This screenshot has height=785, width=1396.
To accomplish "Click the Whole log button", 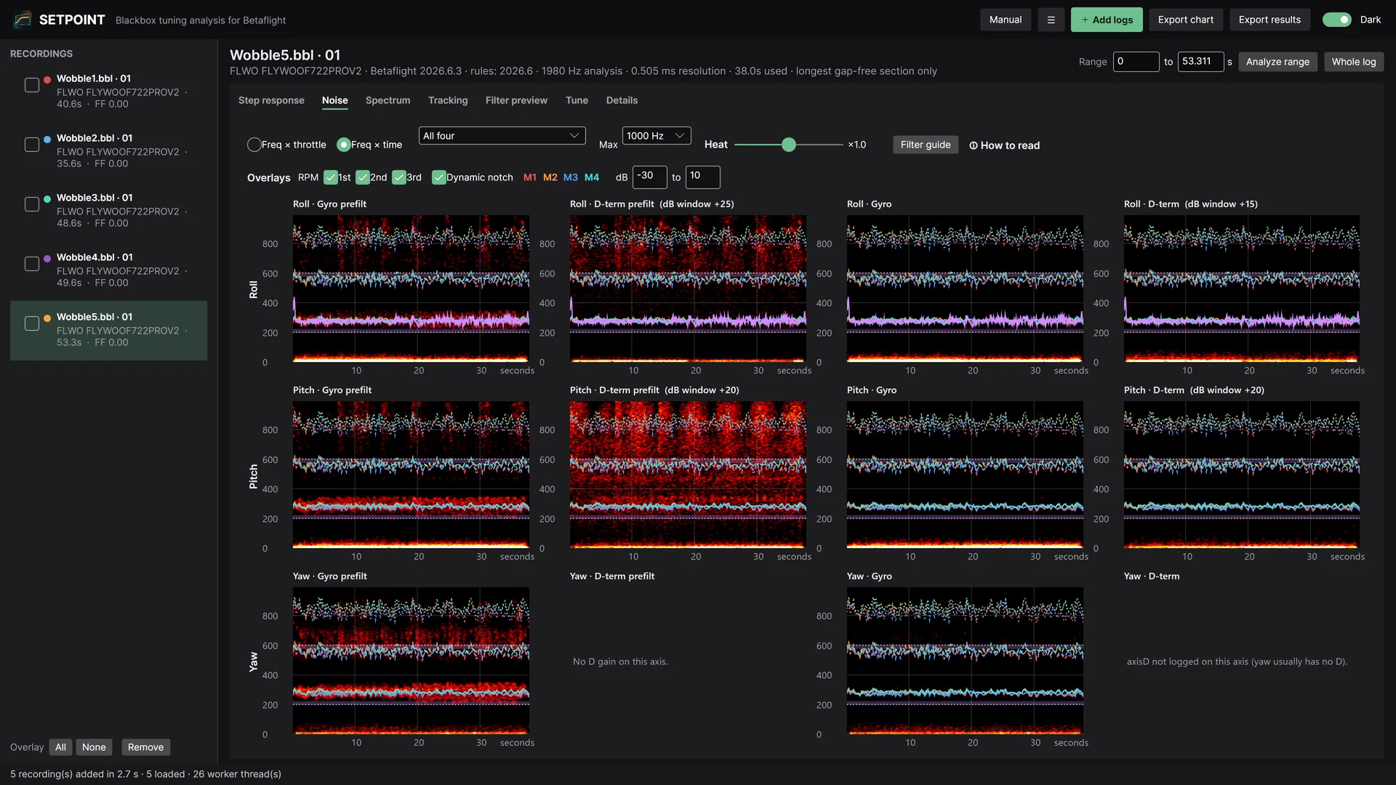I will click(x=1354, y=62).
